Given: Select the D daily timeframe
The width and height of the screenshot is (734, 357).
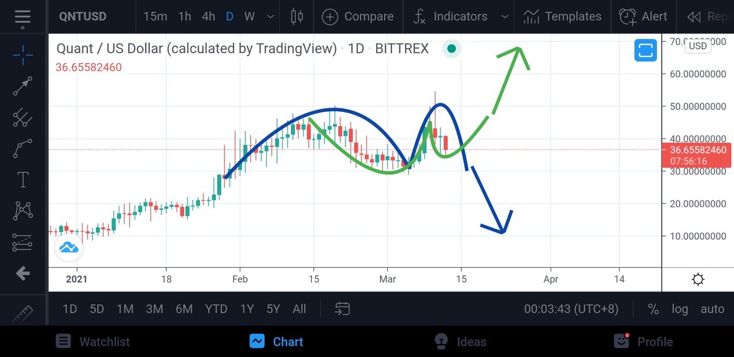Looking at the screenshot, I should [229, 17].
